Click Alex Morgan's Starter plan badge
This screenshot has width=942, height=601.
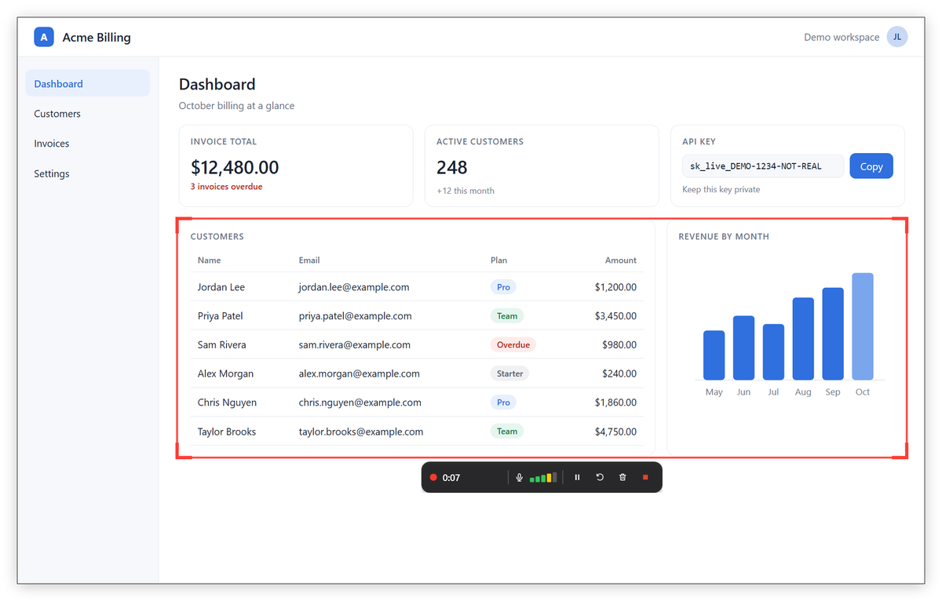coord(509,373)
